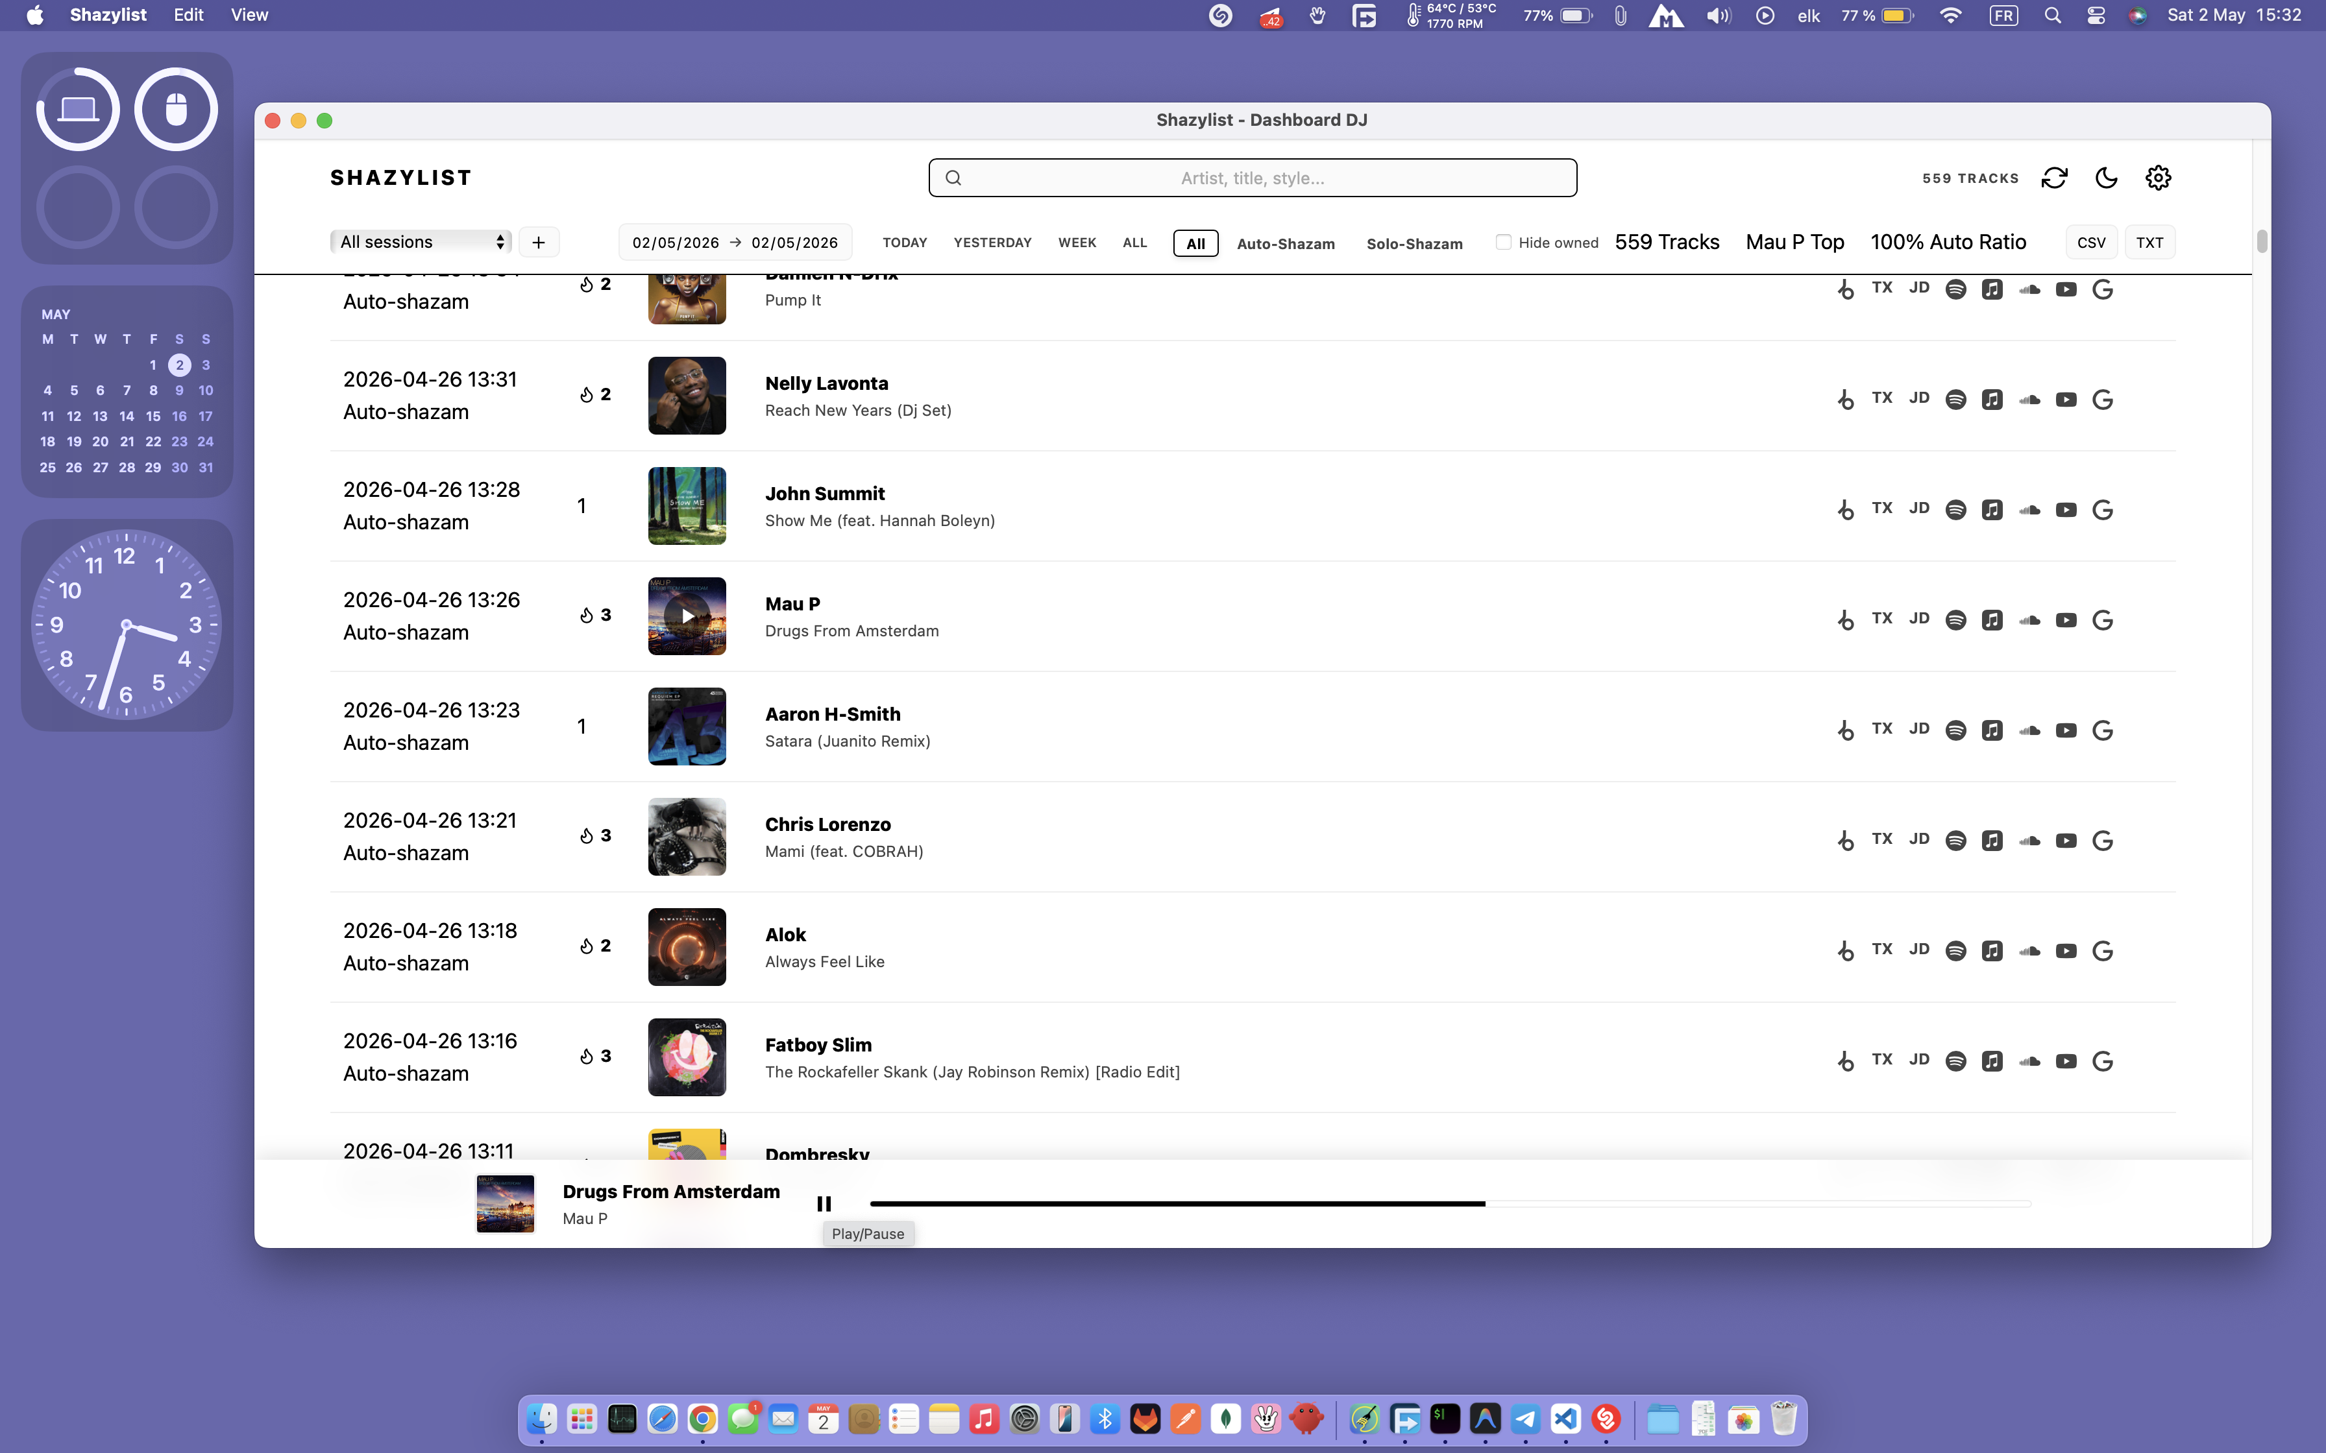
Task: Click the SHAZYLIST logo
Action: tap(401, 178)
